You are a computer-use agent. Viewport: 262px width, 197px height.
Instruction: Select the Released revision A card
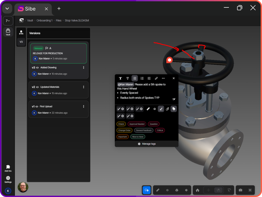pos(58,53)
